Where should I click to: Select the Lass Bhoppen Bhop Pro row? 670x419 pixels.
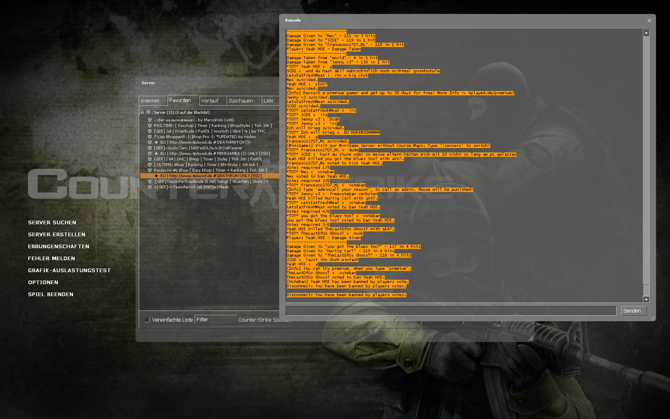click(x=209, y=136)
